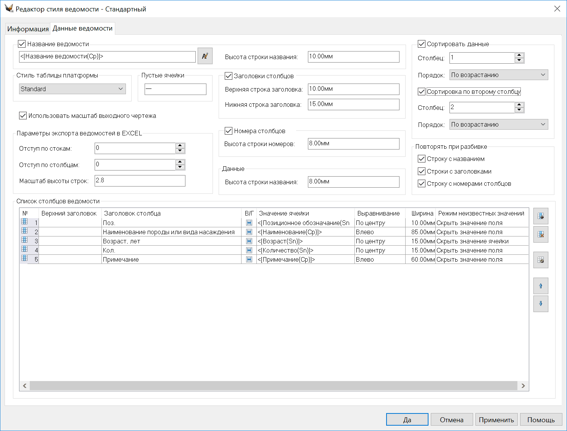
Task: Expand the second-column Порядок sort order dropdown
Action: click(498, 125)
